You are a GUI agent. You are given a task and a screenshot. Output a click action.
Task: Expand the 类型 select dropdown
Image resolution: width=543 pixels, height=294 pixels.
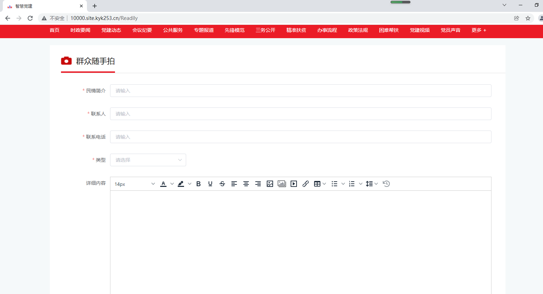(x=148, y=160)
